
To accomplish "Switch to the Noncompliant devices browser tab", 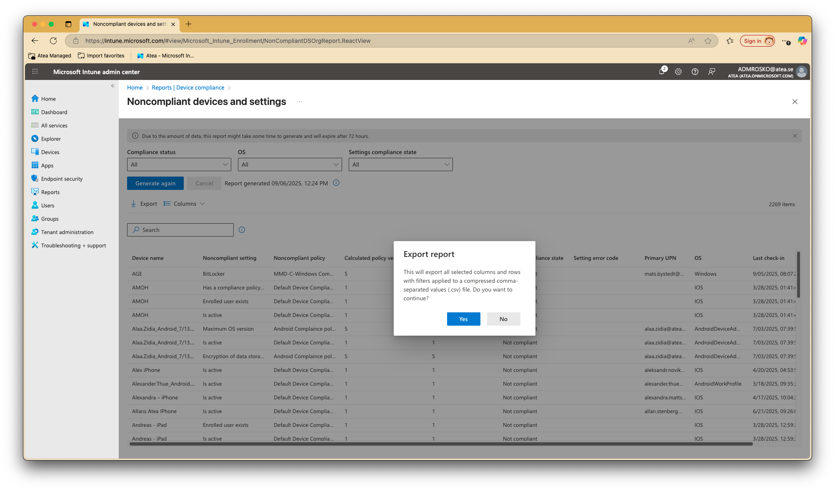I will 127,24.
